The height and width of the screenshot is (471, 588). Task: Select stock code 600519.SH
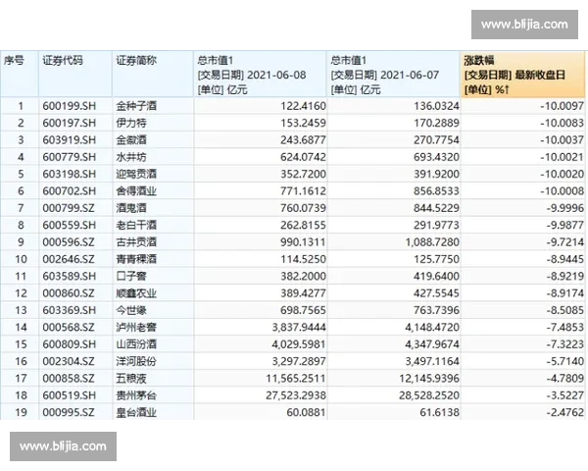(69, 395)
